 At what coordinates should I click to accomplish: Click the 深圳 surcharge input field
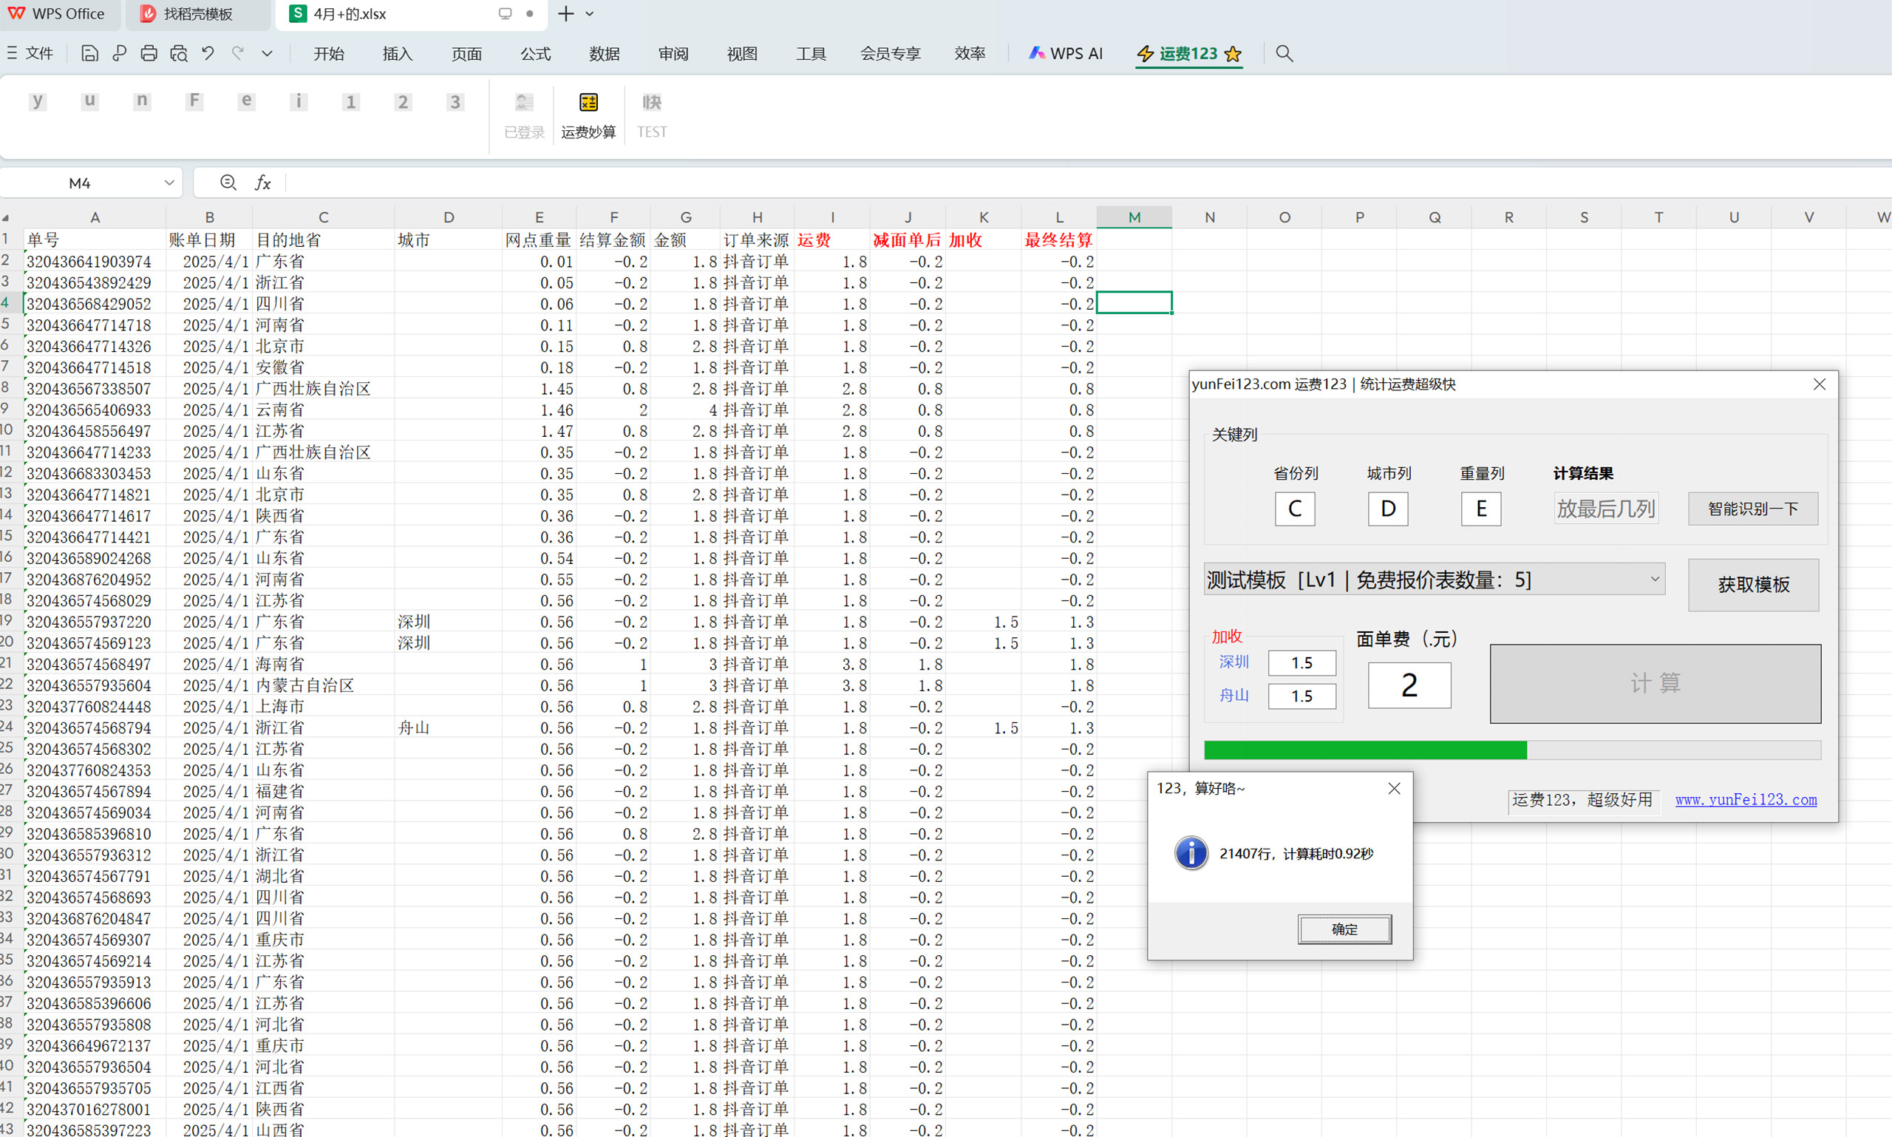[x=1301, y=662]
